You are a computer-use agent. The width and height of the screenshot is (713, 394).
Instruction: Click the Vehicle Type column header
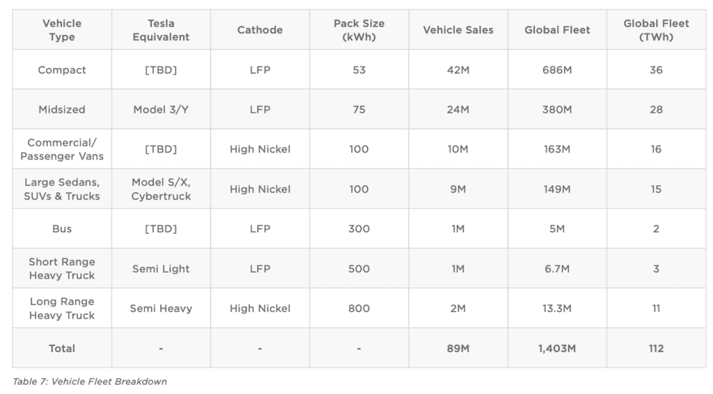[62, 30]
